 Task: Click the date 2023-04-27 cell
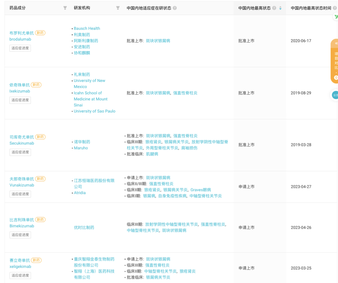[301, 186]
